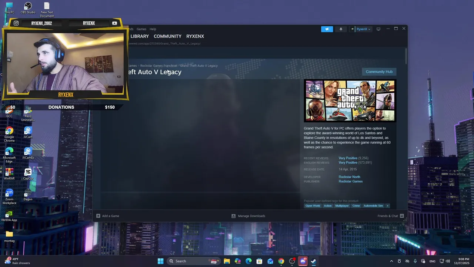This screenshot has height=267, width=474.
Task: Open developer Rockstar North link
Action: point(349,177)
